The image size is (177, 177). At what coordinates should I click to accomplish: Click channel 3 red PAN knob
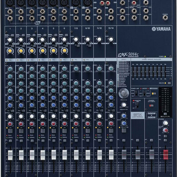point(32,123)
